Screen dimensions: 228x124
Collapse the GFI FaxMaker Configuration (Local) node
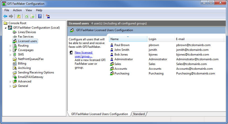(5, 28)
